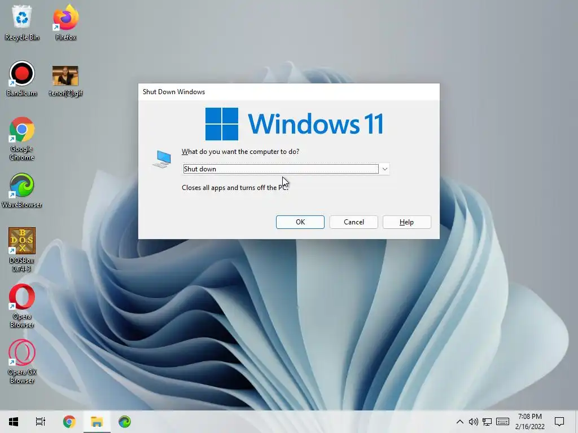Click the Shut Down Windows title bar
This screenshot has width=578, height=433.
coord(288,92)
